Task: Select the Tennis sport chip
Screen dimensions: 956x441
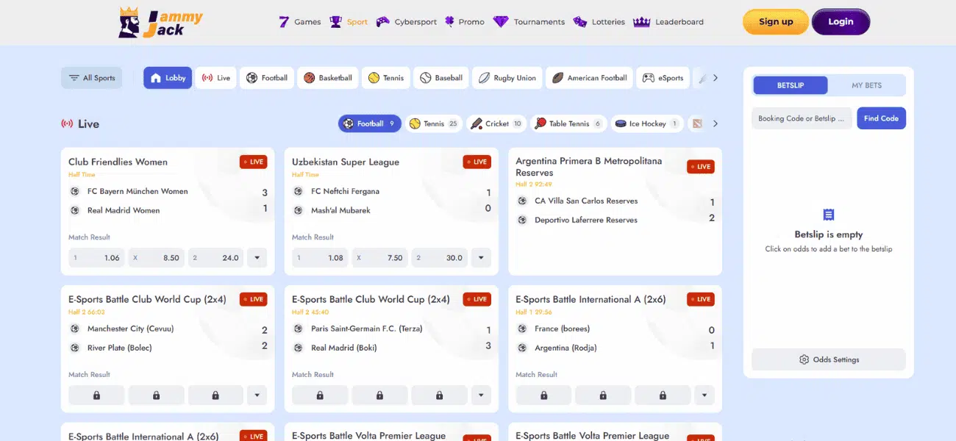Action: click(x=386, y=78)
